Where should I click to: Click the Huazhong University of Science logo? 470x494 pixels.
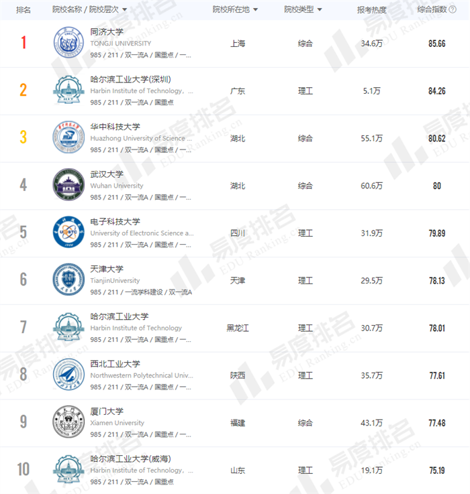[69, 138]
